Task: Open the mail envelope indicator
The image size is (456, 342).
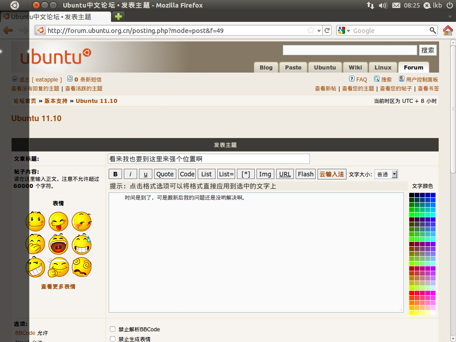Action: pyautogui.click(x=396, y=5)
